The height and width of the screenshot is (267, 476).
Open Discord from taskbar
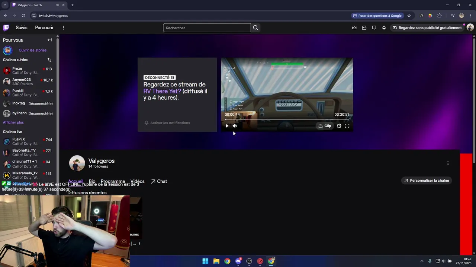[238, 261]
